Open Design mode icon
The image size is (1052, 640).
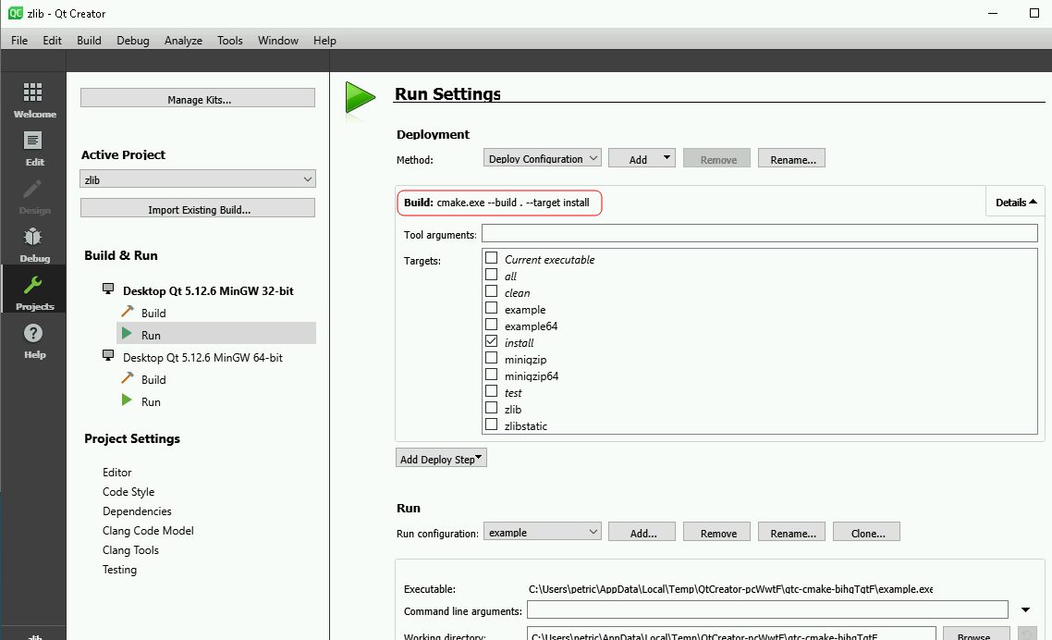click(33, 189)
